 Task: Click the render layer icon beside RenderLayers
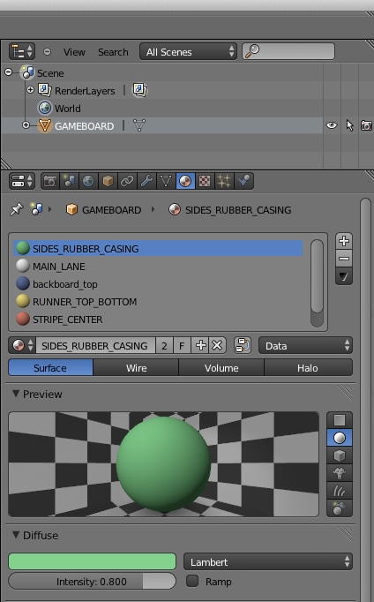pos(139,90)
